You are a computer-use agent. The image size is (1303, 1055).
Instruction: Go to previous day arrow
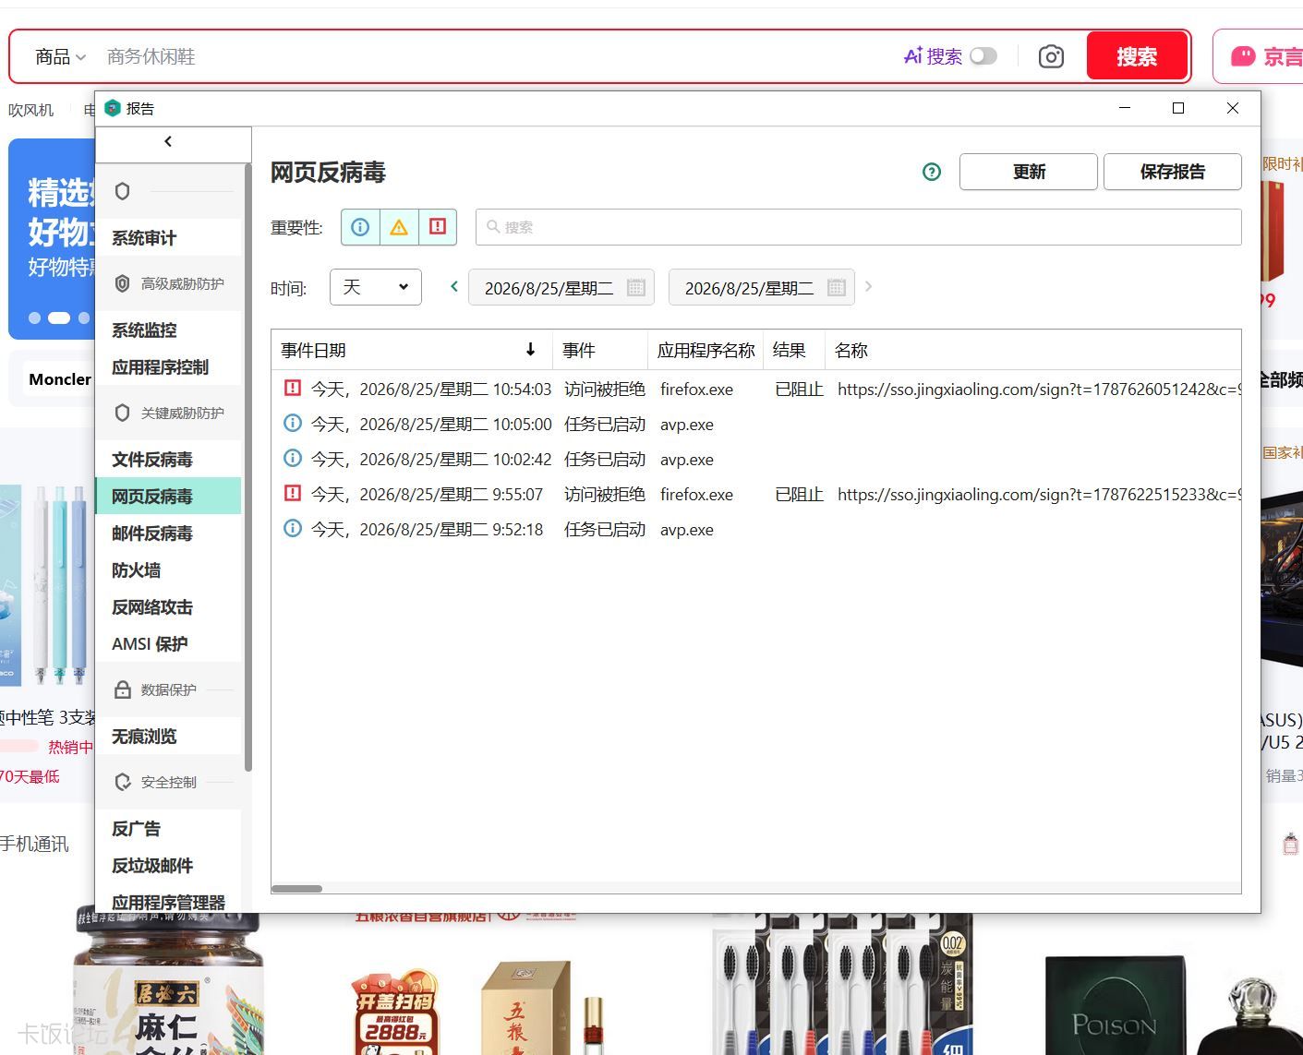click(453, 287)
